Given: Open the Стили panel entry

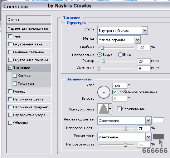Looking at the screenshot, I should coord(29,20).
